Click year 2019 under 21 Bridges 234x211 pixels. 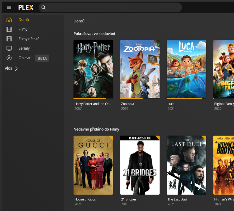[x=125, y=204]
